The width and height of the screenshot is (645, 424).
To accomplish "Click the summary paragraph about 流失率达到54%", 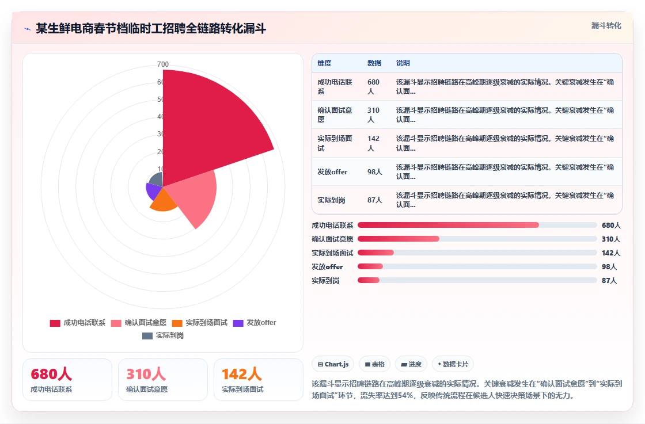I will (x=467, y=389).
